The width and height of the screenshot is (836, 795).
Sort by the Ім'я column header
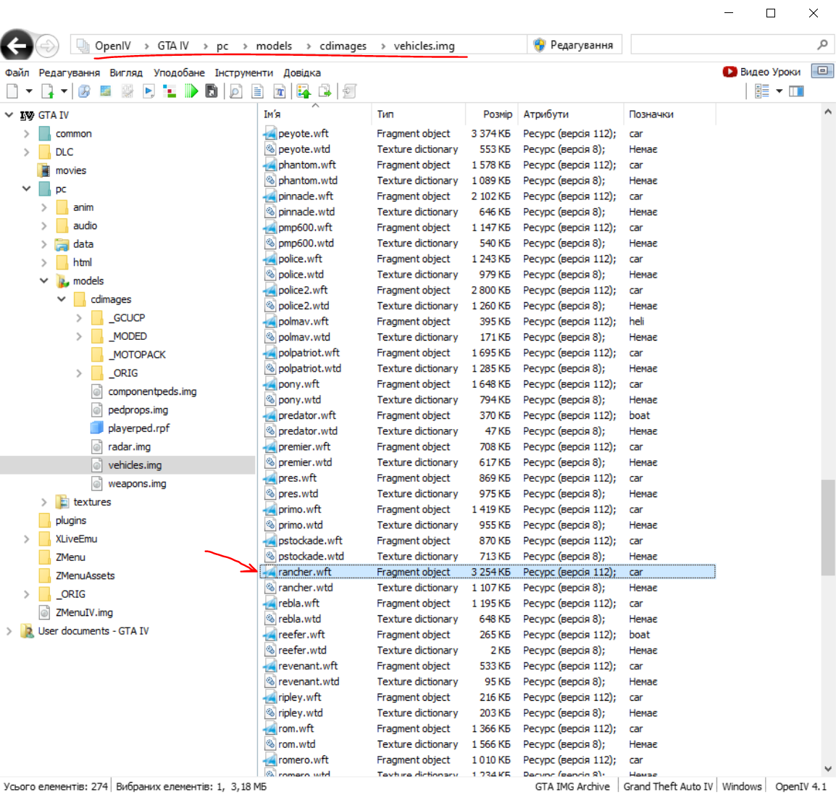coord(316,114)
